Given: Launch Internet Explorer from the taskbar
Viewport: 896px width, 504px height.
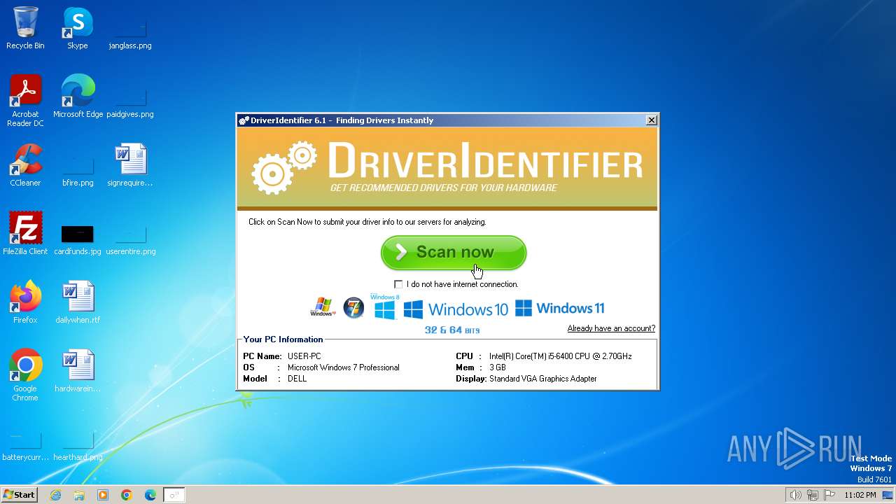Looking at the screenshot, I should point(56,495).
